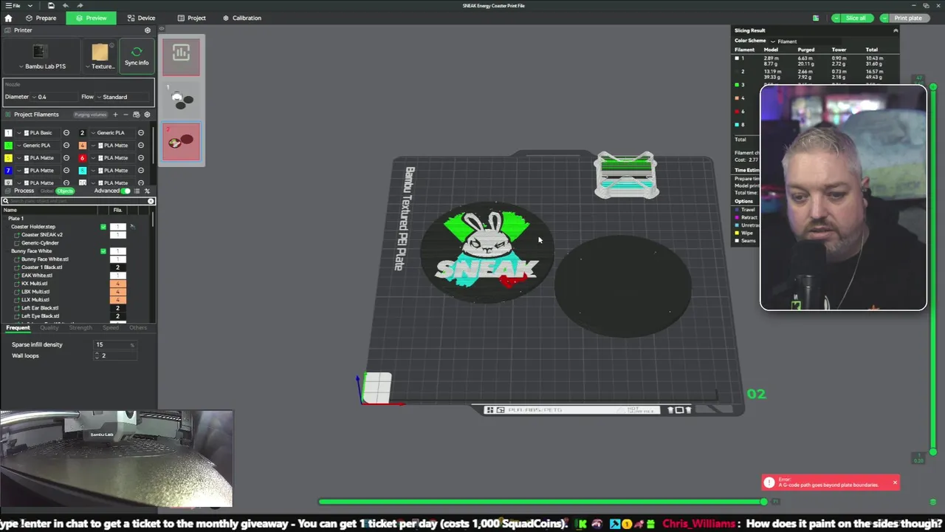This screenshot has height=532, width=945.
Task: Open the AMS filament sync icon
Action: tap(136, 115)
